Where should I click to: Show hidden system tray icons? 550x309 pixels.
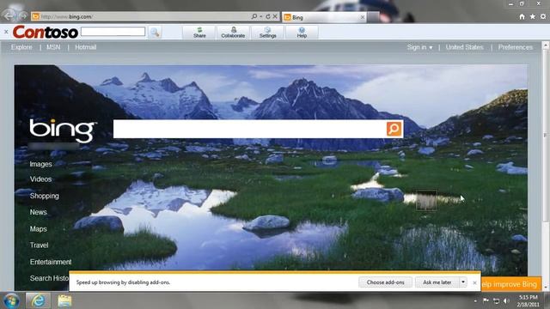coord(475,300)
